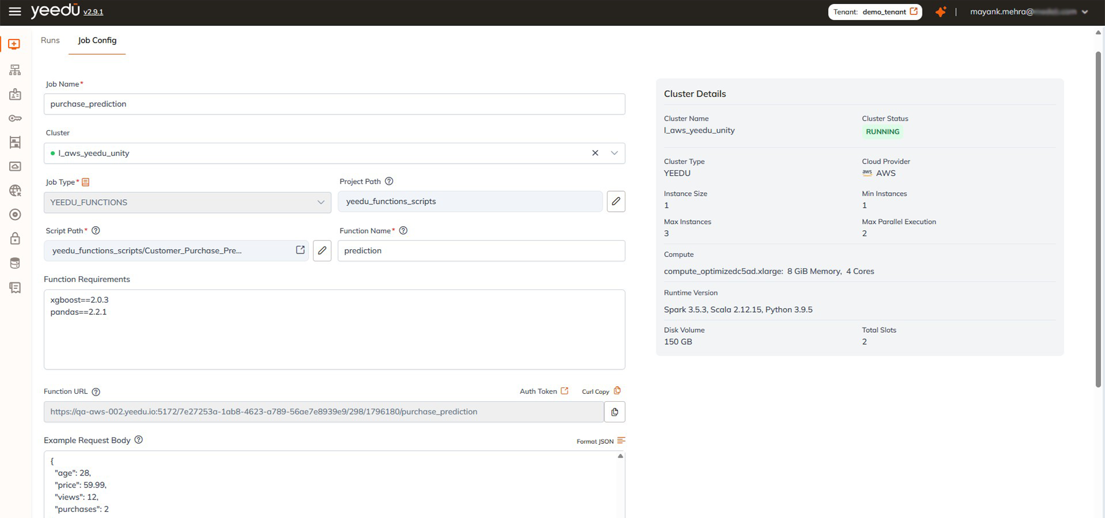Select the compute_optimizedc5ad.xlarge compute text
The image size is (1105, 518).
723,271
